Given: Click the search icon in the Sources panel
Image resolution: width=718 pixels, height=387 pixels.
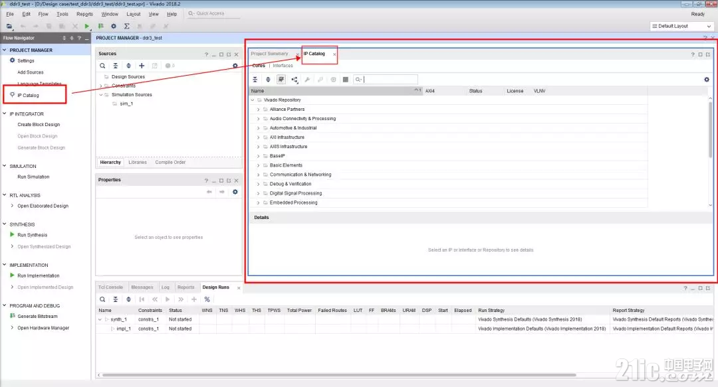Looking at the screenshot, I should 102,66.
